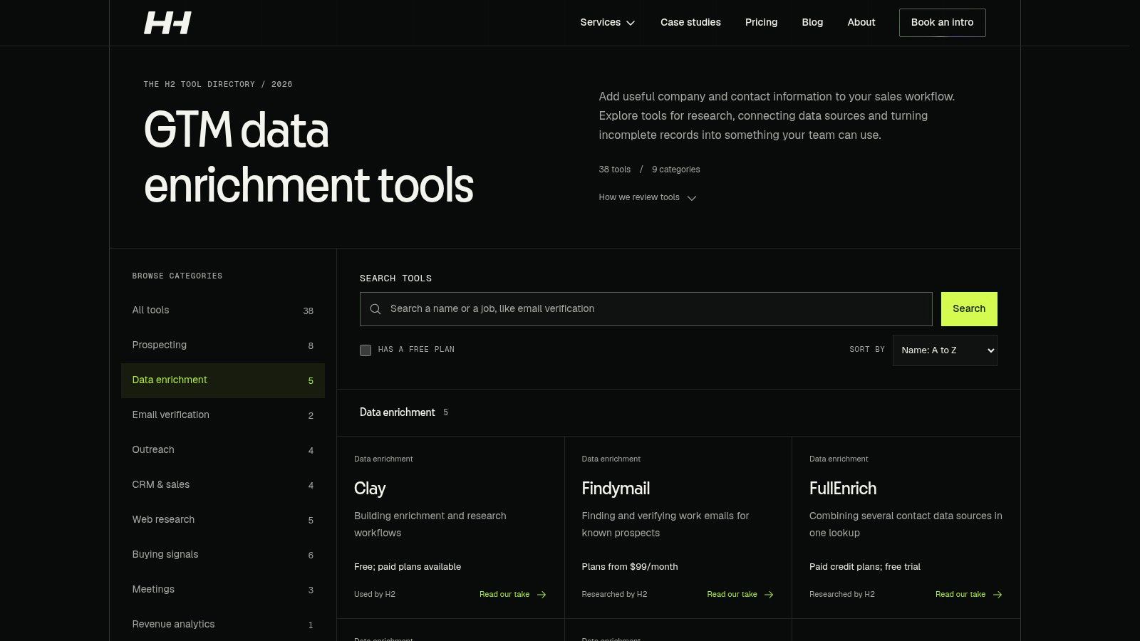Select the Prospecting category
The width and height of the screenshot is (1140, 641).
pyautogui.click(x=223, y=345)
